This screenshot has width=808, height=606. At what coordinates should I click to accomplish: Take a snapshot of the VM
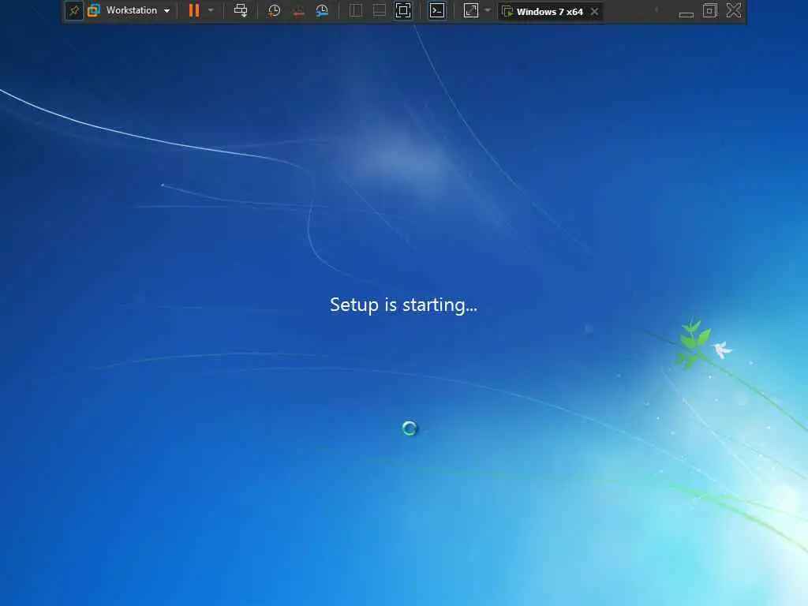[274, 10]
